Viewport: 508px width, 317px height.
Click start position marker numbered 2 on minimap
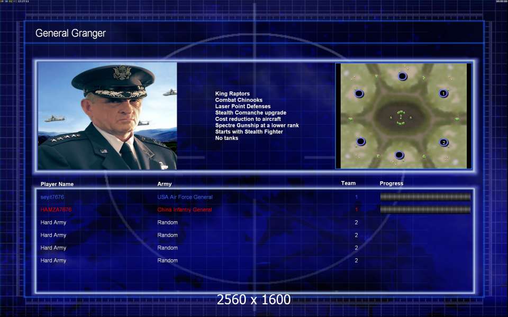pos(443,142)
